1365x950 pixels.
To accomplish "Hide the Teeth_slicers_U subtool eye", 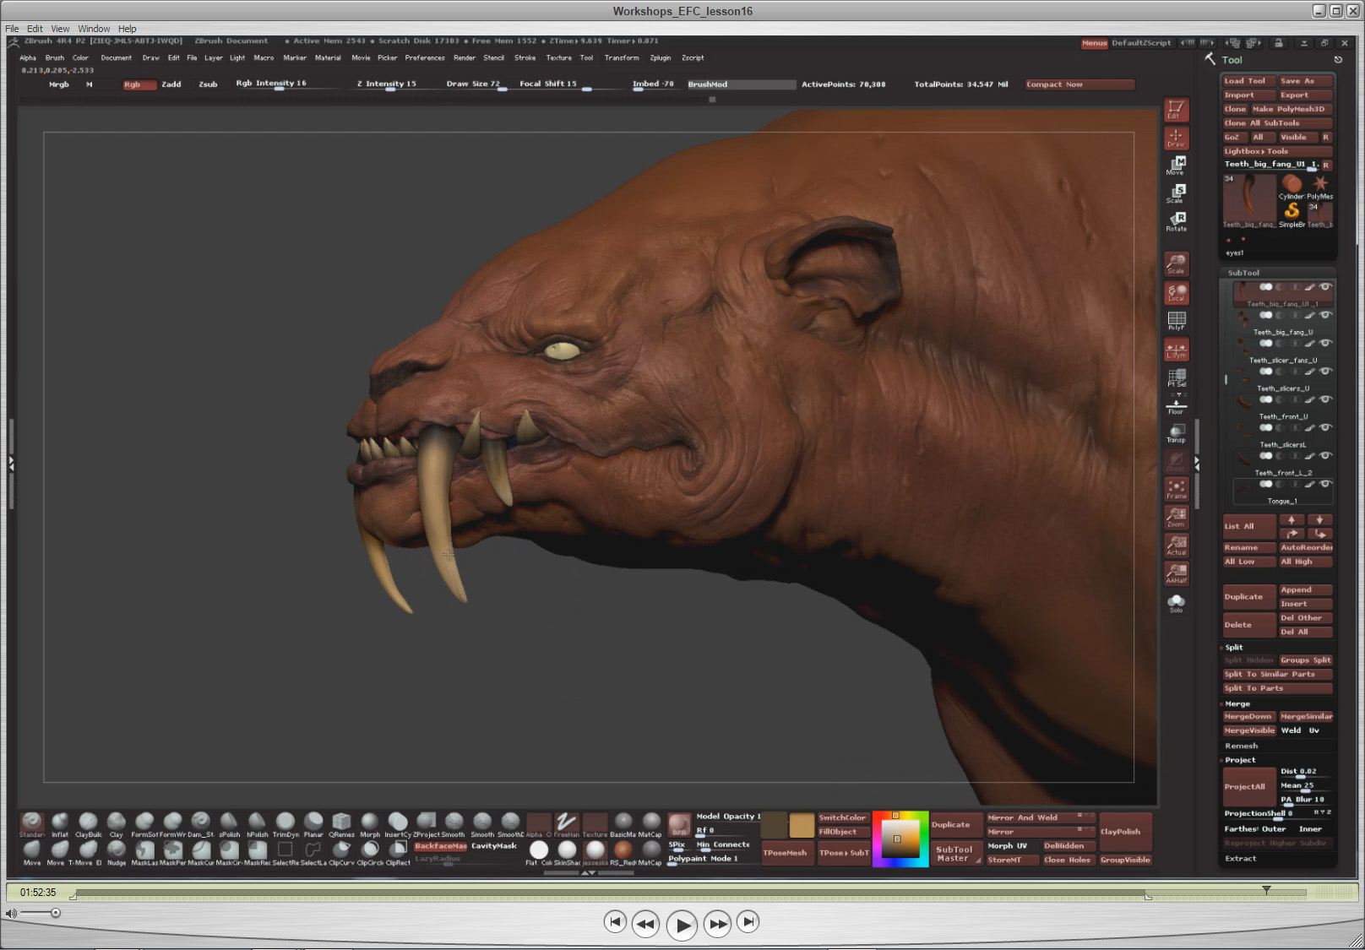I will (1325, 372).
